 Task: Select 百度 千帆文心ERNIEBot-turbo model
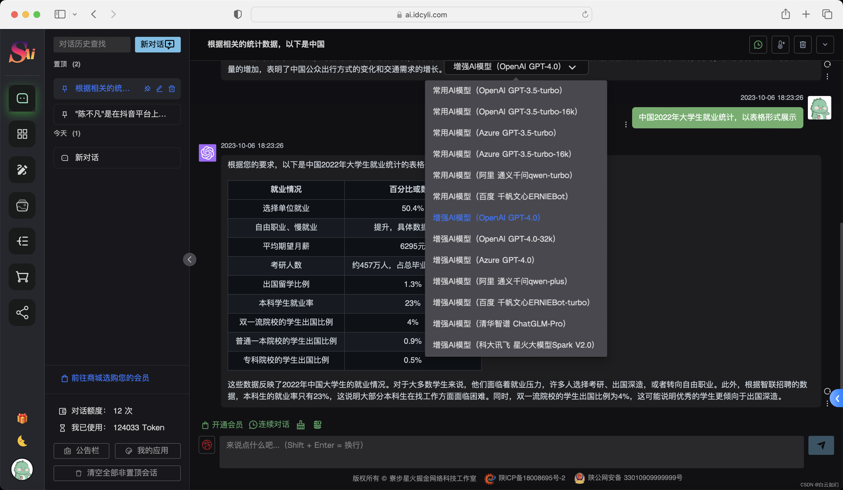[x=516, y=302]
